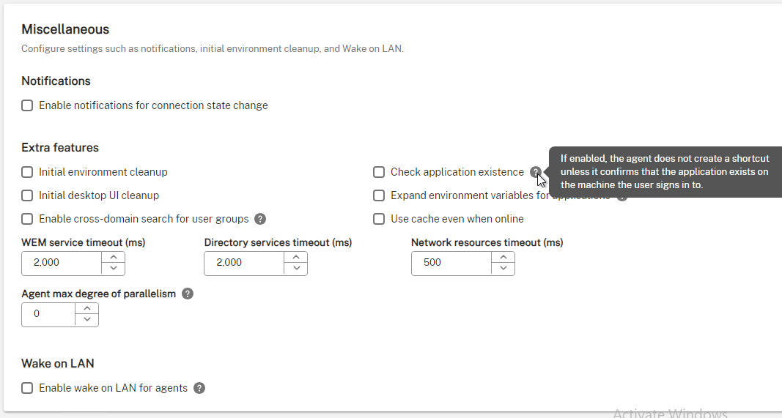This screenshot has width=782, height=418.
Task: Check Initial desktop UI cleanup
Action: 27,195
